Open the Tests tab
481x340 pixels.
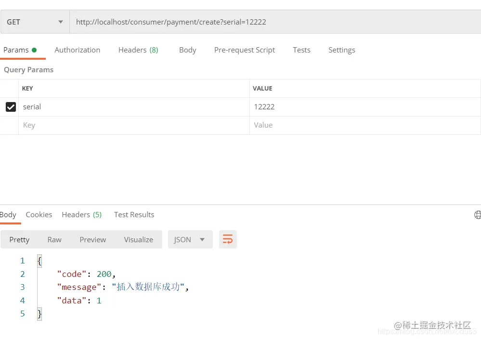(x=301, y=50)
